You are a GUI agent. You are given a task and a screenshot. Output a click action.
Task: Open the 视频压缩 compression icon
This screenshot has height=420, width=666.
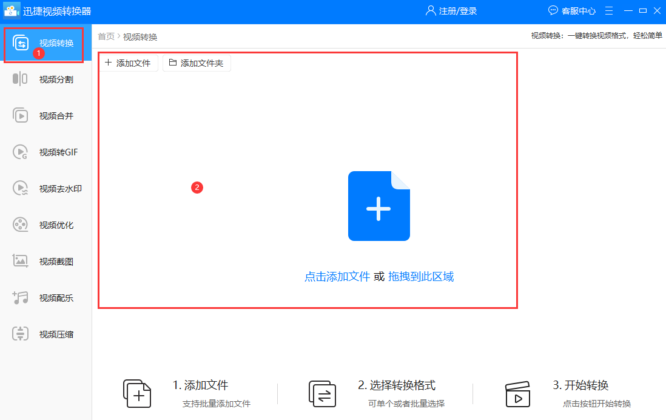click(x=20, y=334)
